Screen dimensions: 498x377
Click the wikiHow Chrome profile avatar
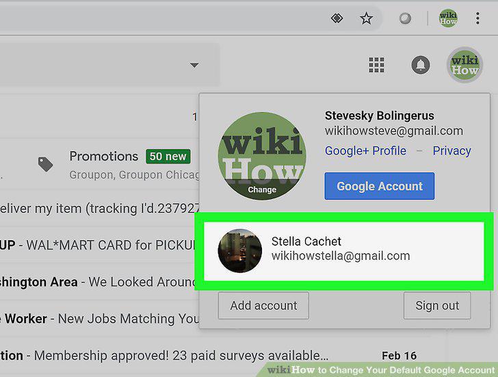point(448,18)
